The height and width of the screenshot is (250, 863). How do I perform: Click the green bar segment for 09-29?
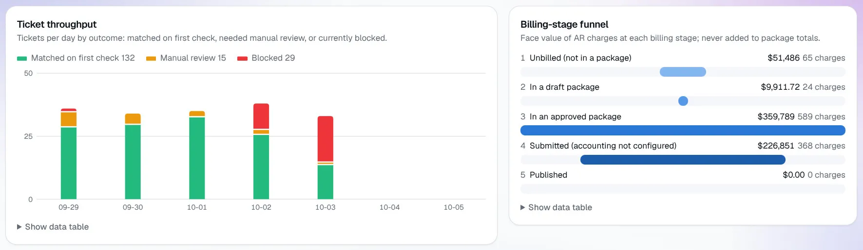tap(69, 163)
